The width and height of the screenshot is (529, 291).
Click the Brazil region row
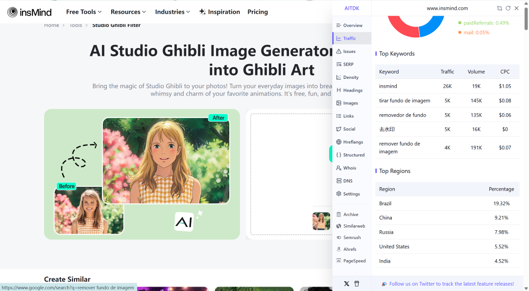pos(447,204)
